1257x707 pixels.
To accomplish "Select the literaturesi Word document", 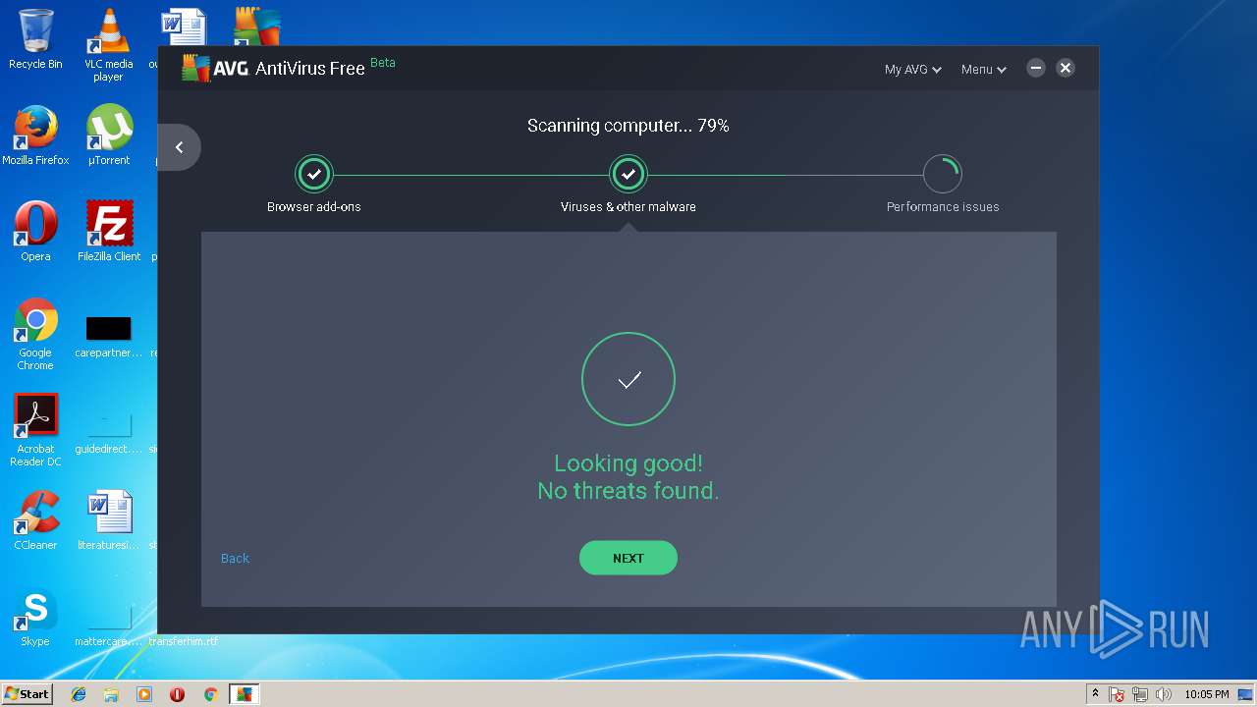I will (109, 520).
